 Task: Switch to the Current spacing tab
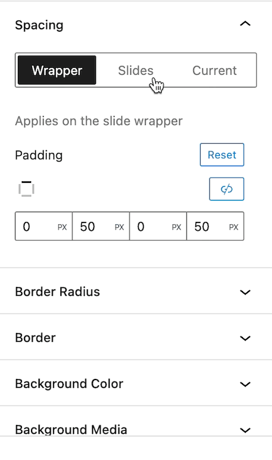(214, 70)
